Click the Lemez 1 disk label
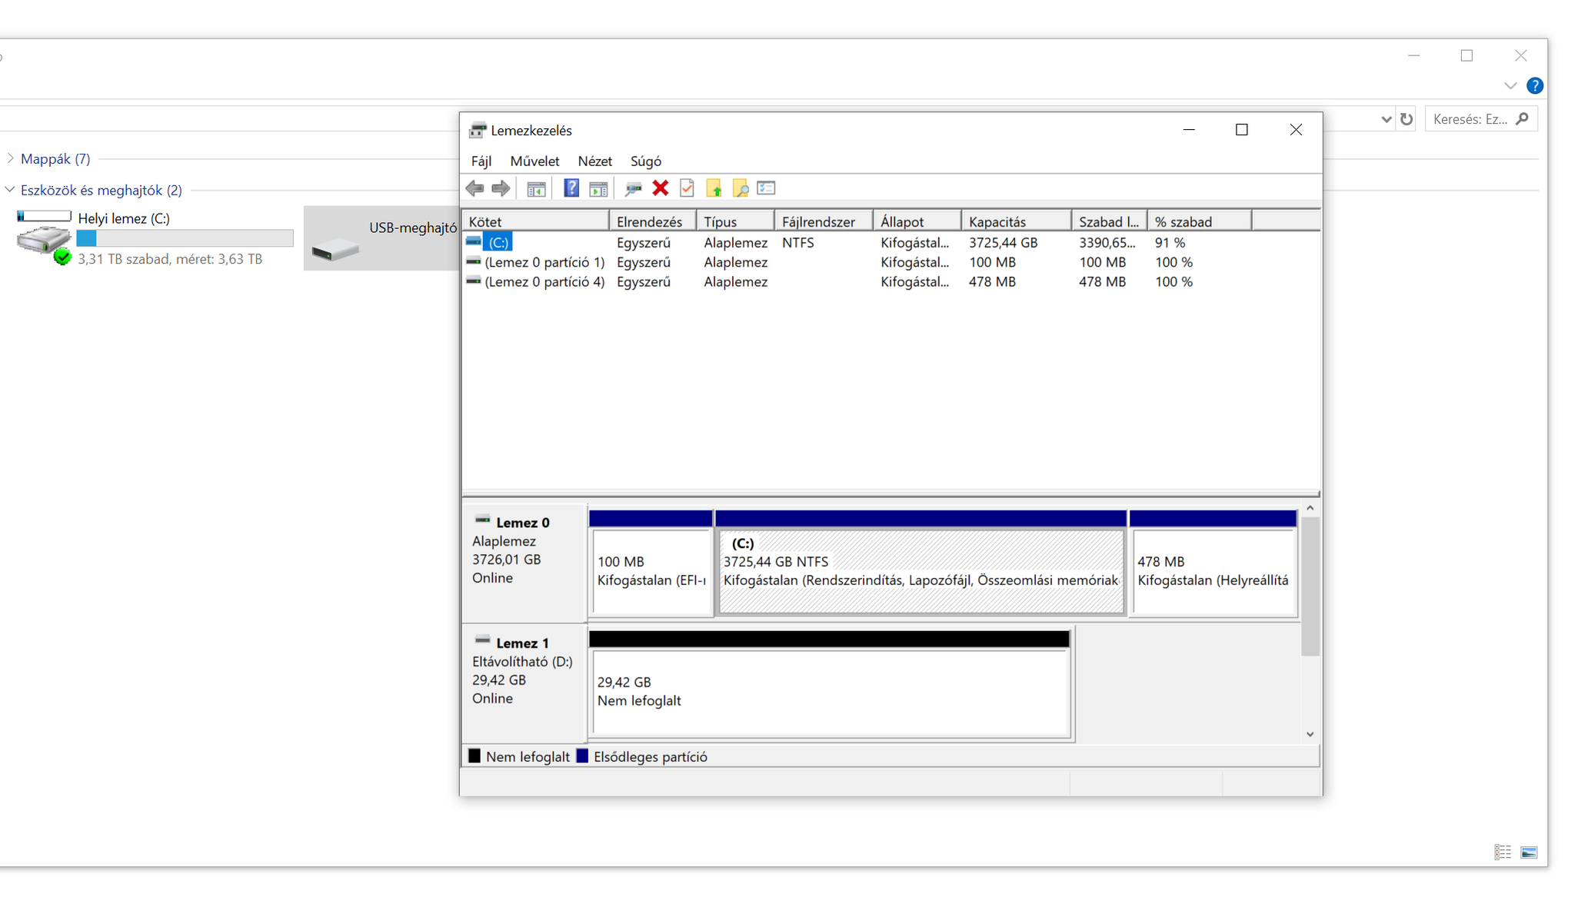The image size is (1588, 897). (x=523, y=643)
